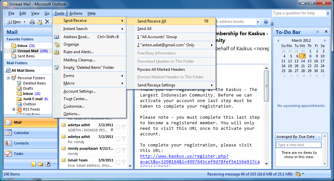Image resolution: width=334 pixels, height=181 pixels.
Task: Collapse the Personal Folders tree node
Action: coord(8,78)
